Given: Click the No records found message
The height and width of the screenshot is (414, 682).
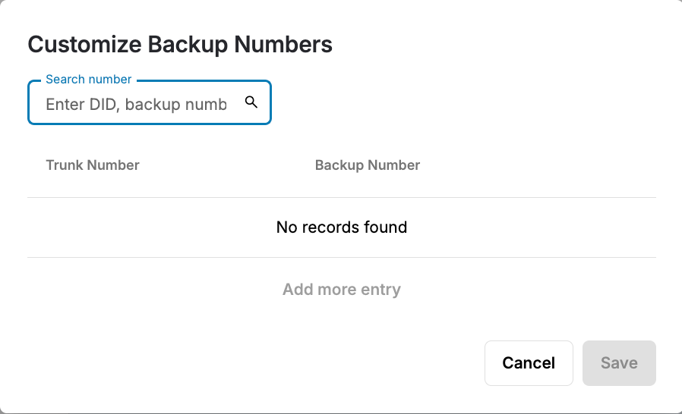Looking at the screenshot, I should 342,227.
